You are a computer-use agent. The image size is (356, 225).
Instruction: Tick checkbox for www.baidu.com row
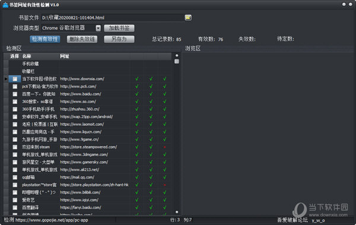pos(15,94)
